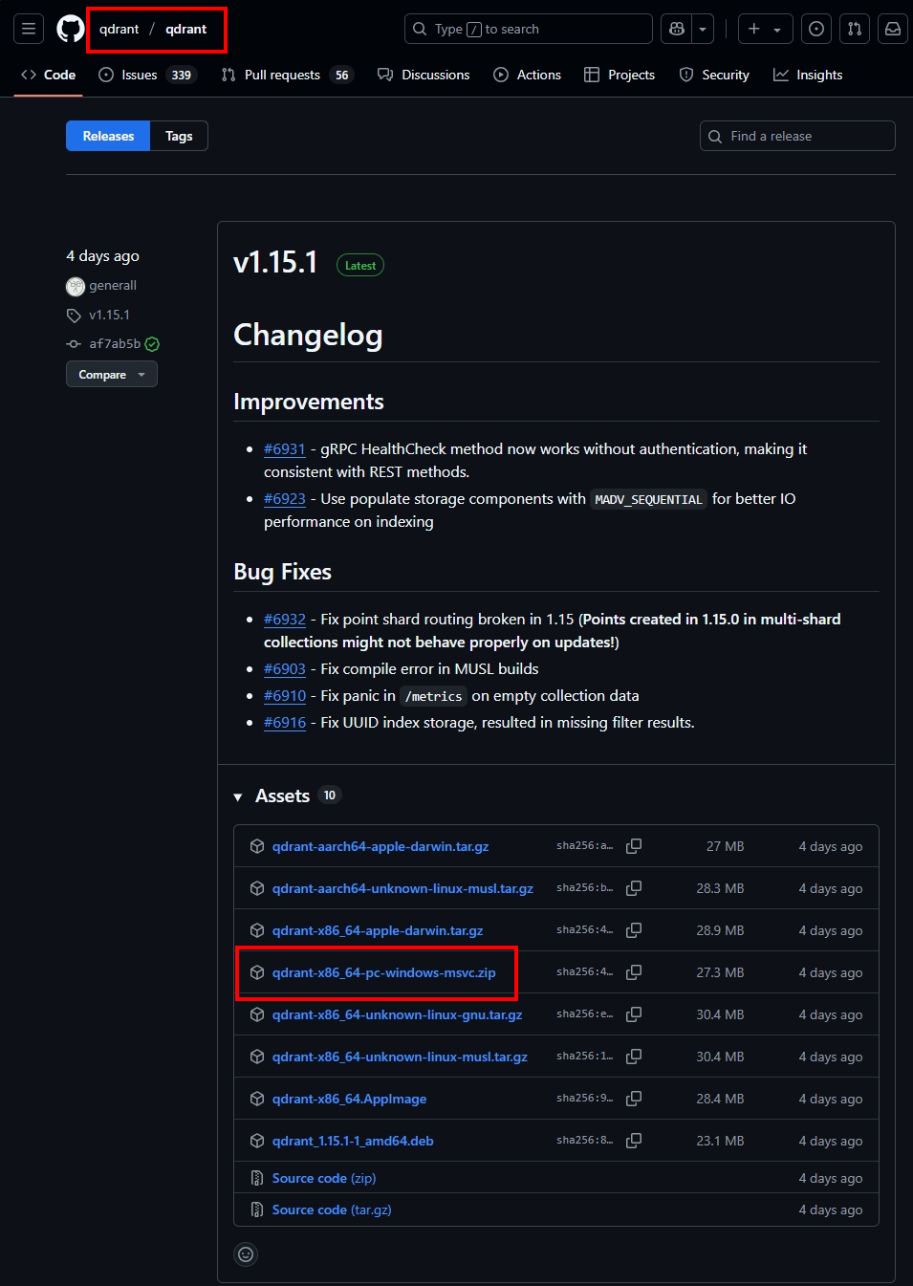Open the Insights tab
Screen dimensions: 913x1286
808,75
